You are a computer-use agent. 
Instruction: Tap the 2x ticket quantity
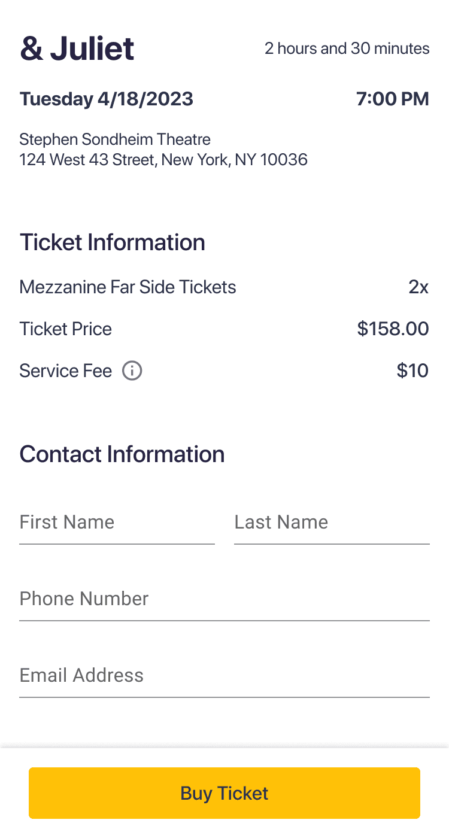[418, 287]
